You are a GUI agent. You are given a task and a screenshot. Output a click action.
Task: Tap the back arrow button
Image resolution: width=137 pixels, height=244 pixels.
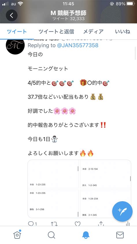coord(12,15)
